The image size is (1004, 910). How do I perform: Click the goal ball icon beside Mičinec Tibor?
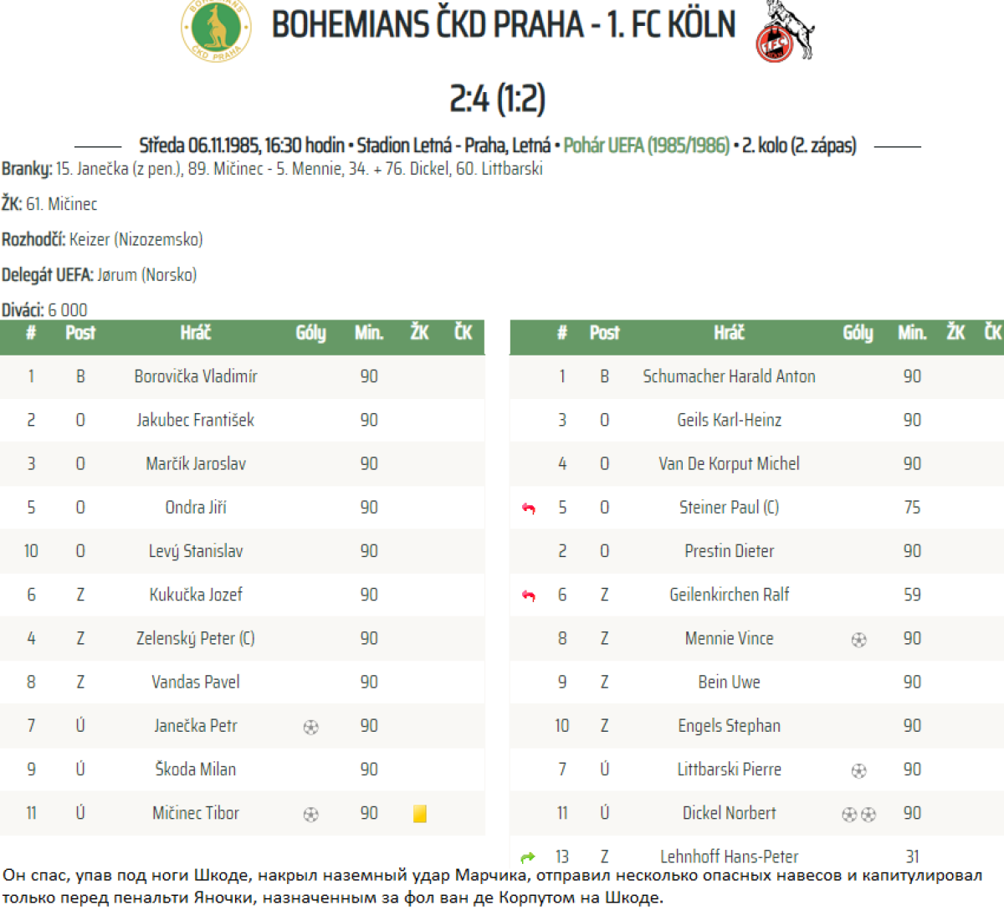[x=310, y=814]
